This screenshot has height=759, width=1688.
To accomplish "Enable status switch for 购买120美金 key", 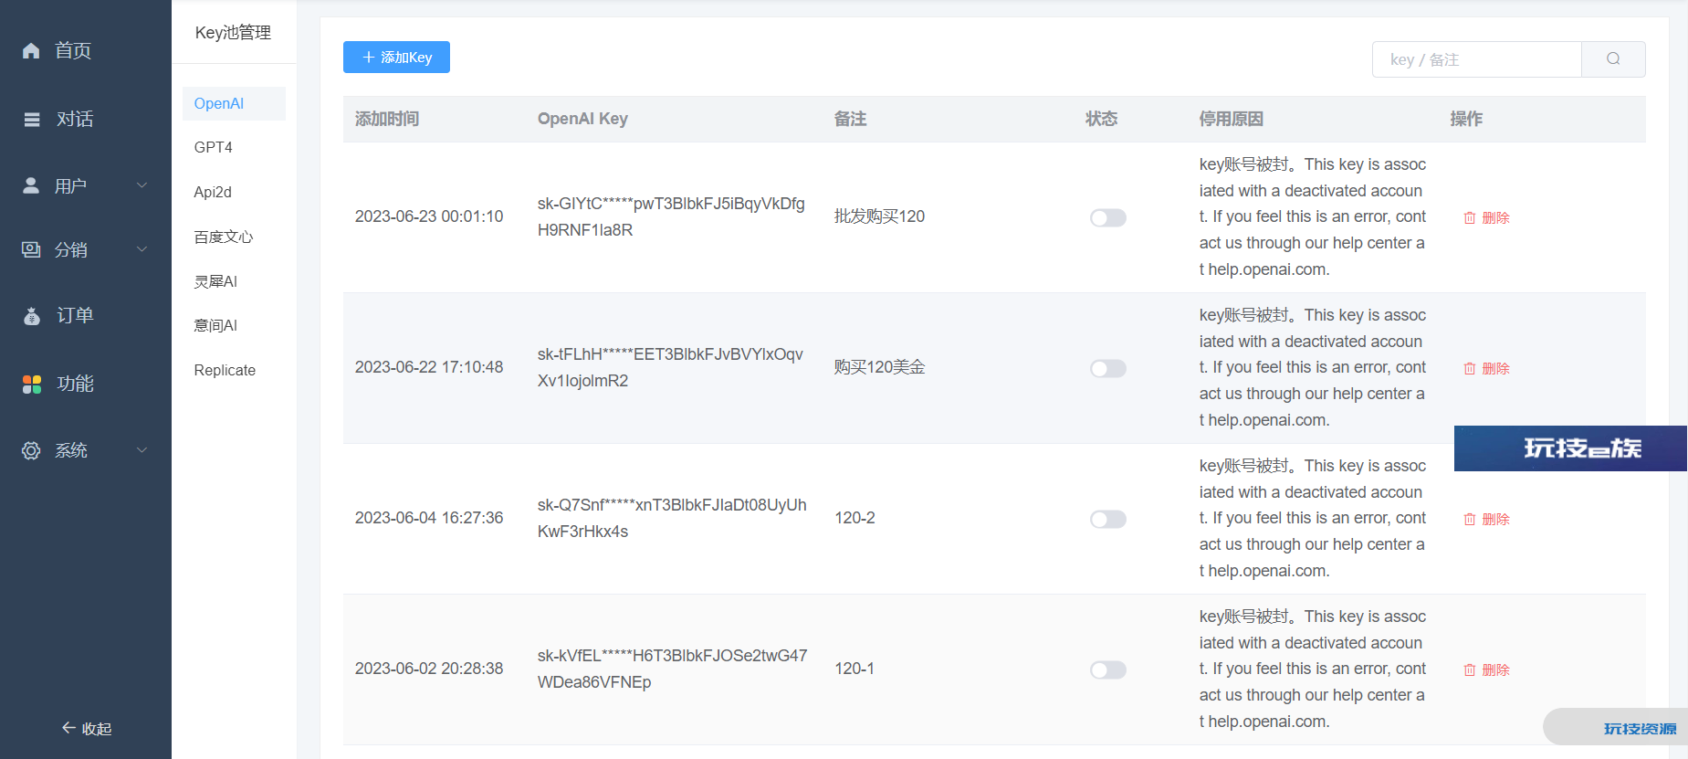I will point(1108,368).
